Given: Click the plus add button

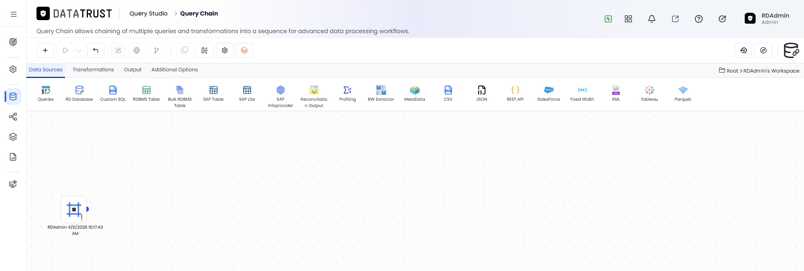Looking at the screenshot, I should [45, 50].
